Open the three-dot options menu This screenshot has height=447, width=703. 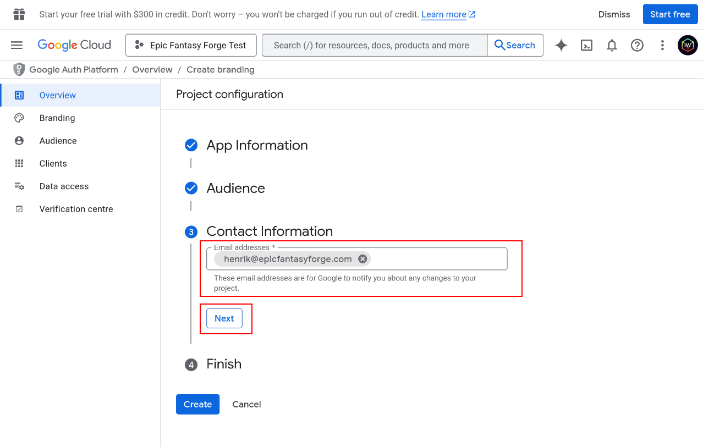pos(662,45)
